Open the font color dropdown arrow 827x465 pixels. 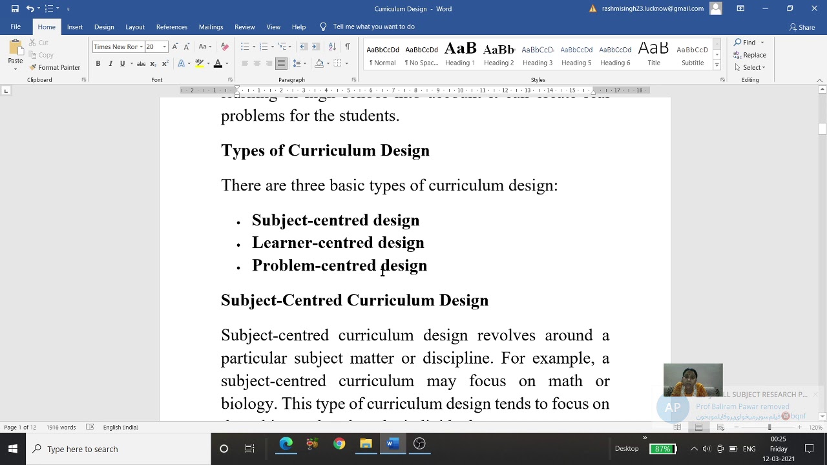226,63
